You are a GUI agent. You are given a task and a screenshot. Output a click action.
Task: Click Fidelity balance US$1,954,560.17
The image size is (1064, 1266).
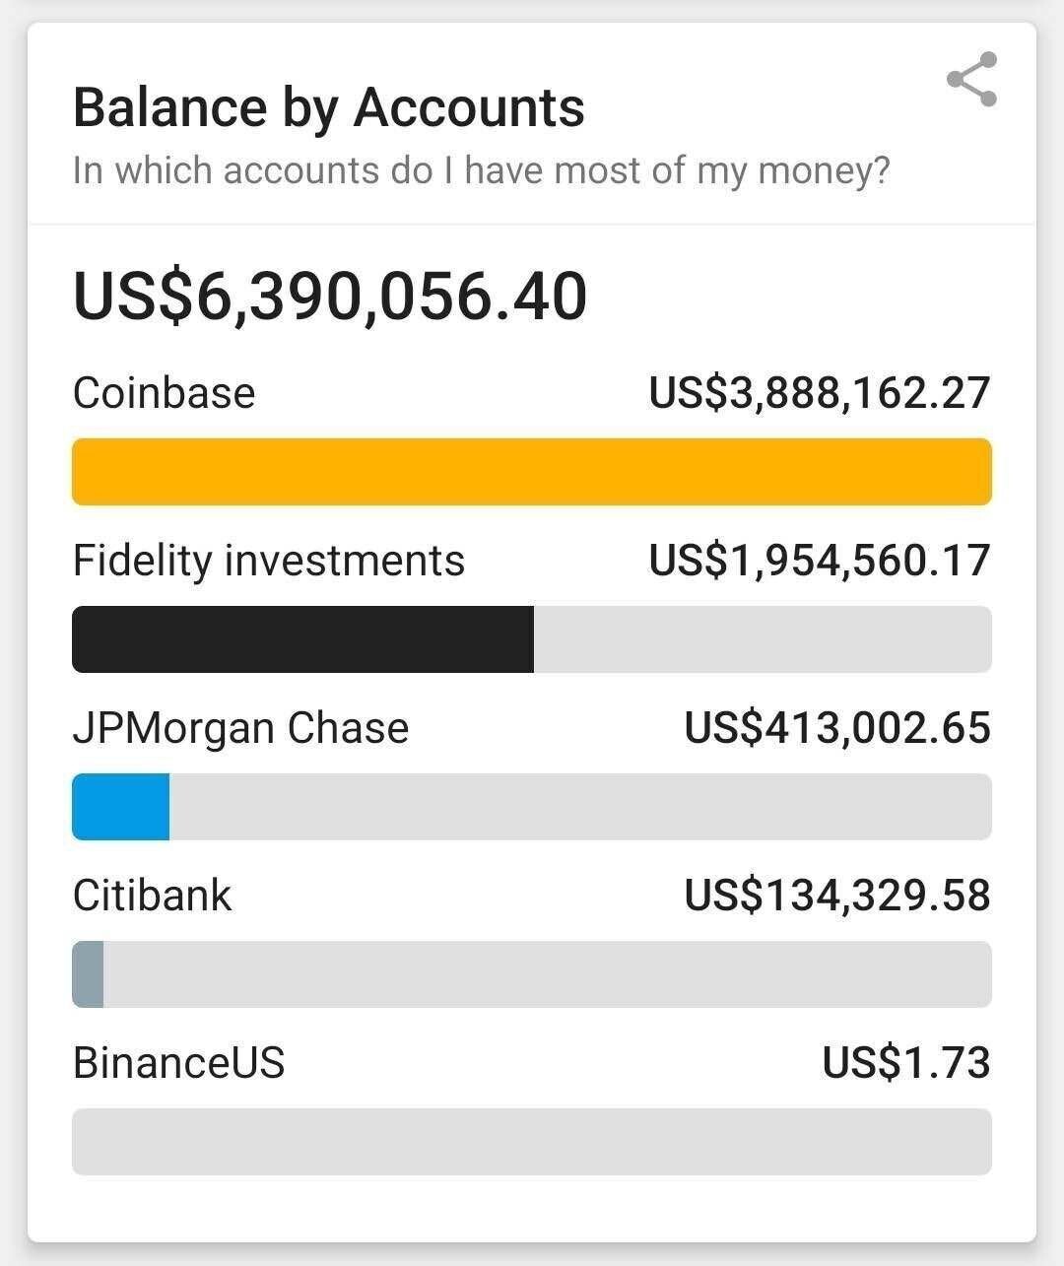819,561
